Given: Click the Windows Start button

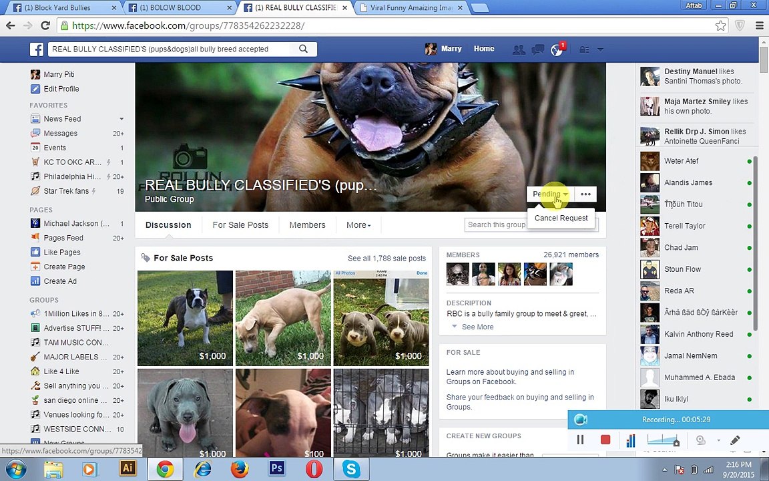Looking at the screenshot, I should coord(16,469).
